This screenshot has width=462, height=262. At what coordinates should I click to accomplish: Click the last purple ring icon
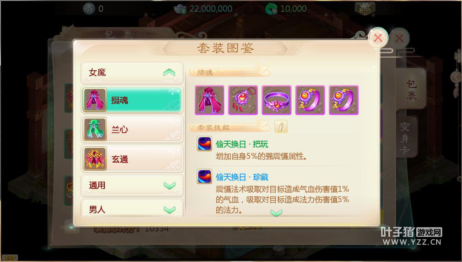tap(343, 100)
